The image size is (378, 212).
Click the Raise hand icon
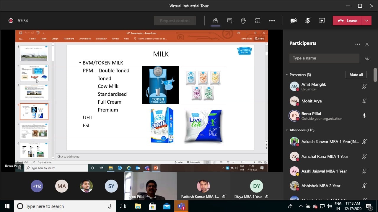[243, 21]
